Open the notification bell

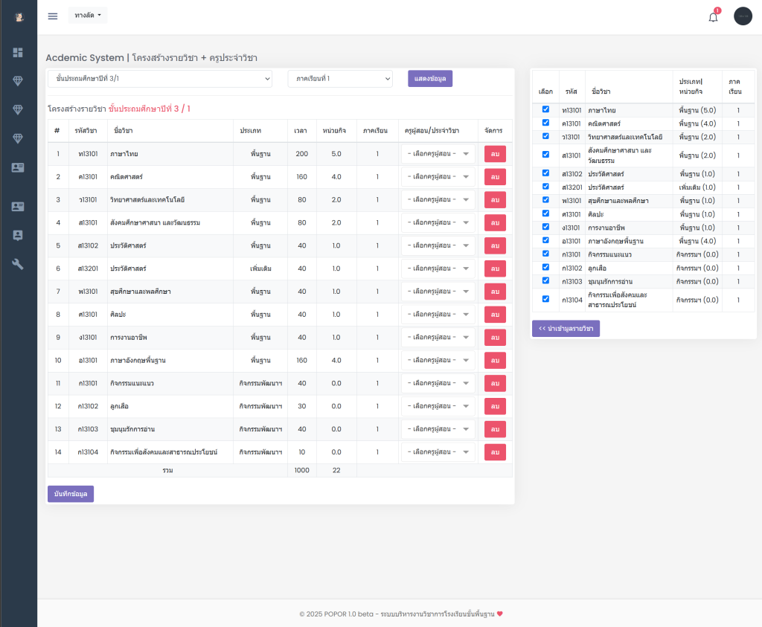coord(713,17)
